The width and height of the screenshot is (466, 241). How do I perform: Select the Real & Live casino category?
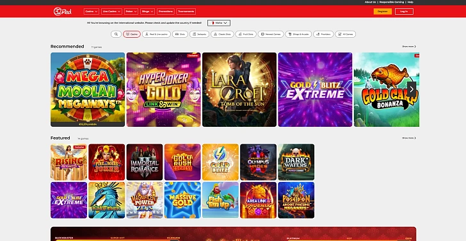tap(156, 34)
